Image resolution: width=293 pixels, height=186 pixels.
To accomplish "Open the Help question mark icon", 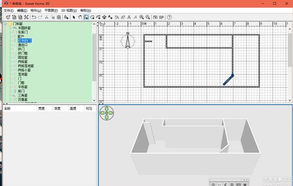I will click(x=169, y=17).
